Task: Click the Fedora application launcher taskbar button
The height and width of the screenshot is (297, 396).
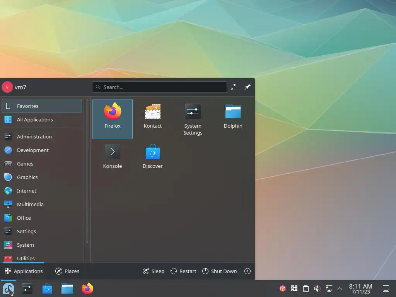Action: tap(9, 288)
